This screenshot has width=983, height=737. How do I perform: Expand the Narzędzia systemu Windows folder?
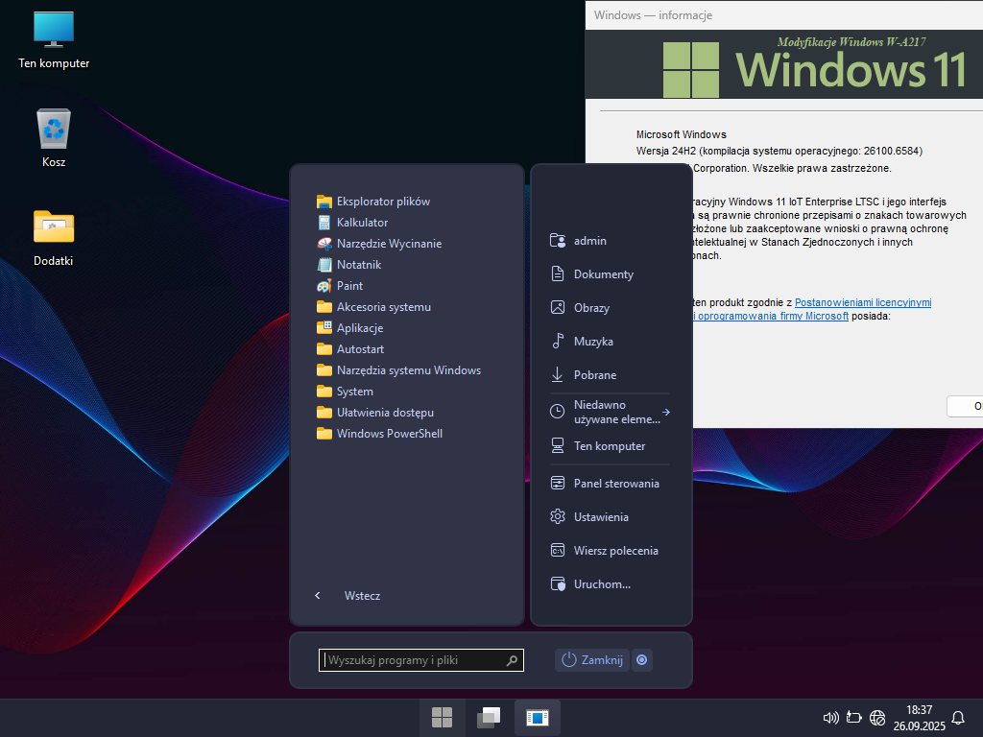click(x=408, y=370)
